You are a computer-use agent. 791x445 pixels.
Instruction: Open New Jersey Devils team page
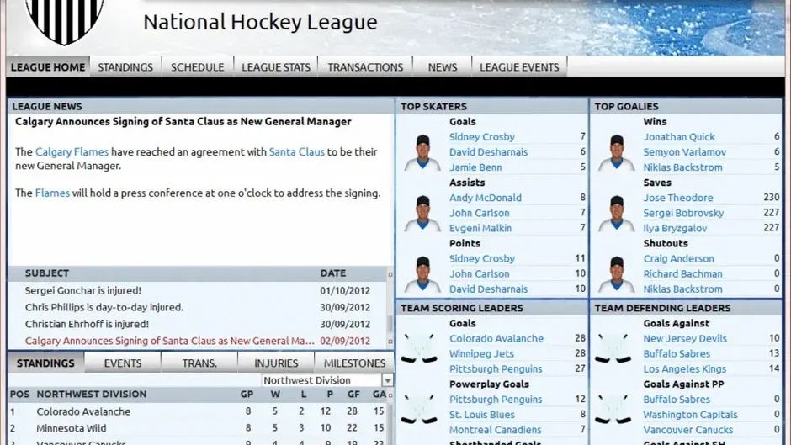click(x=685, y=338)
